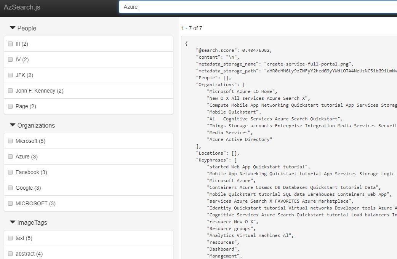Click the @search.score value 0.40476382
397x259 pixels.
pyautogui.click(x=257, y=50)
